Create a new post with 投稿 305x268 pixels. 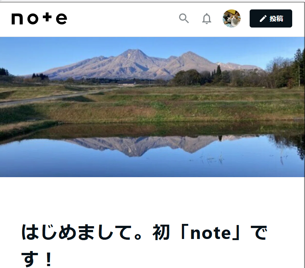[x=271, y=18]
